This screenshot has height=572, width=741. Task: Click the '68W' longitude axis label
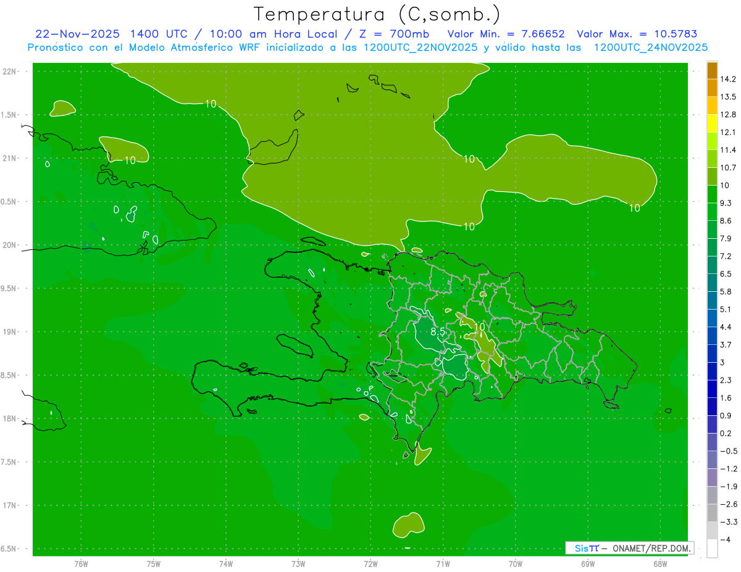tap(660, 563)
